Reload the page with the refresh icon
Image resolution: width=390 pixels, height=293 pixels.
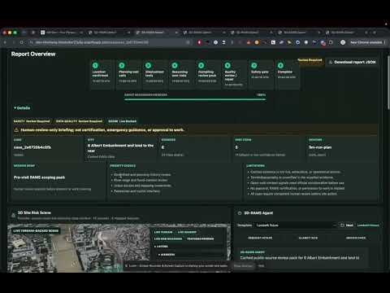22,42
